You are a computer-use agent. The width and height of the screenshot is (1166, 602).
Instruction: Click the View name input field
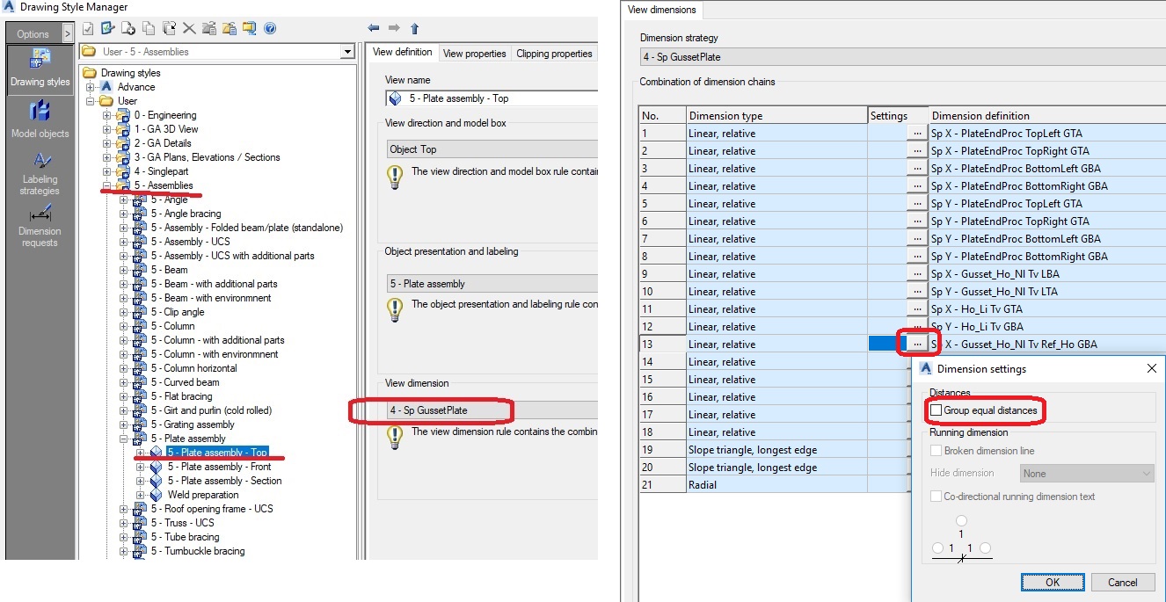(491, 98)
